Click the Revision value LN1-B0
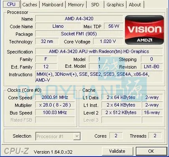Viewport: 169px width, 157px height. coord(152,67)
